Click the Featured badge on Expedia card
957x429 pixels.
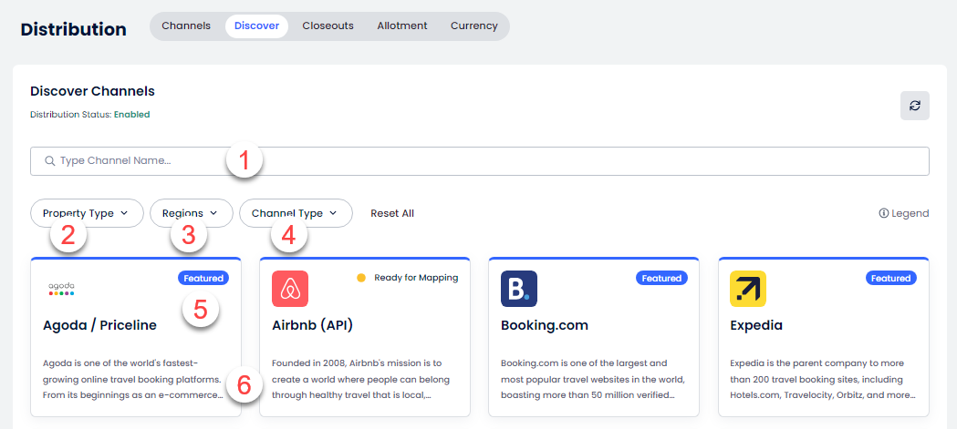click(x=890, y=278)
